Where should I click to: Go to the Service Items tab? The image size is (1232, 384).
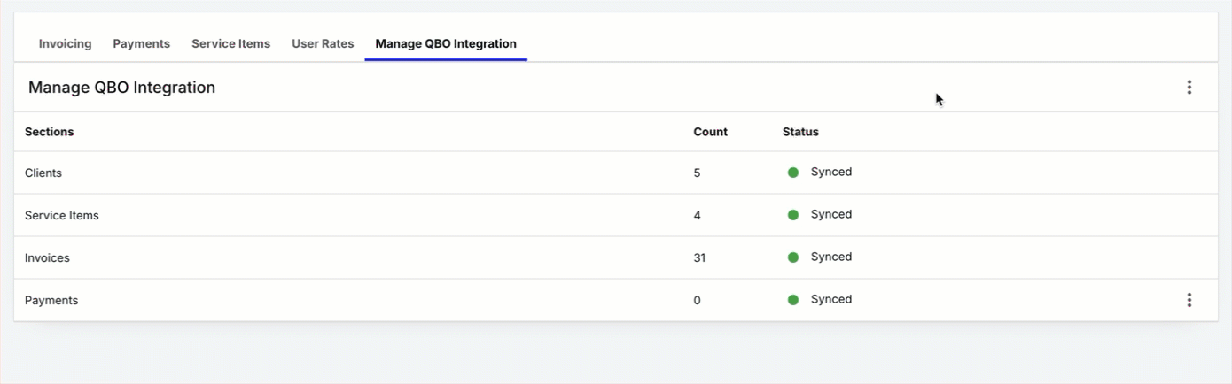point(230,43)
